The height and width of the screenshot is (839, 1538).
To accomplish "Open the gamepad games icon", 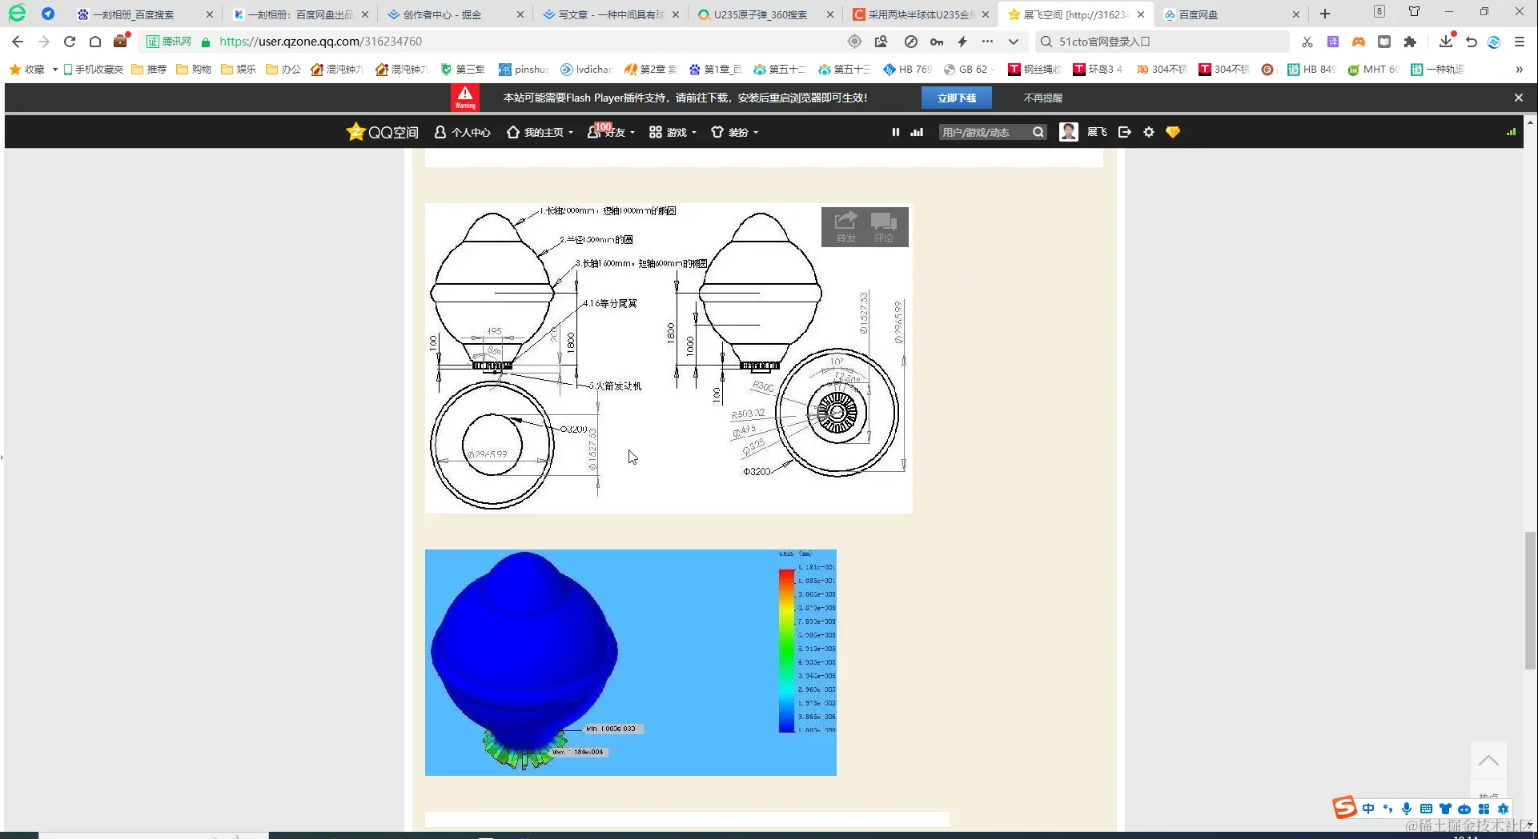I will pyautogui.click(x=1359, y=42).
